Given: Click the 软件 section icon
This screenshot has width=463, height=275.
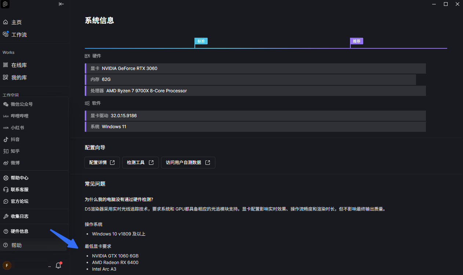Looking at the screenshot, I should coord(87,103).
